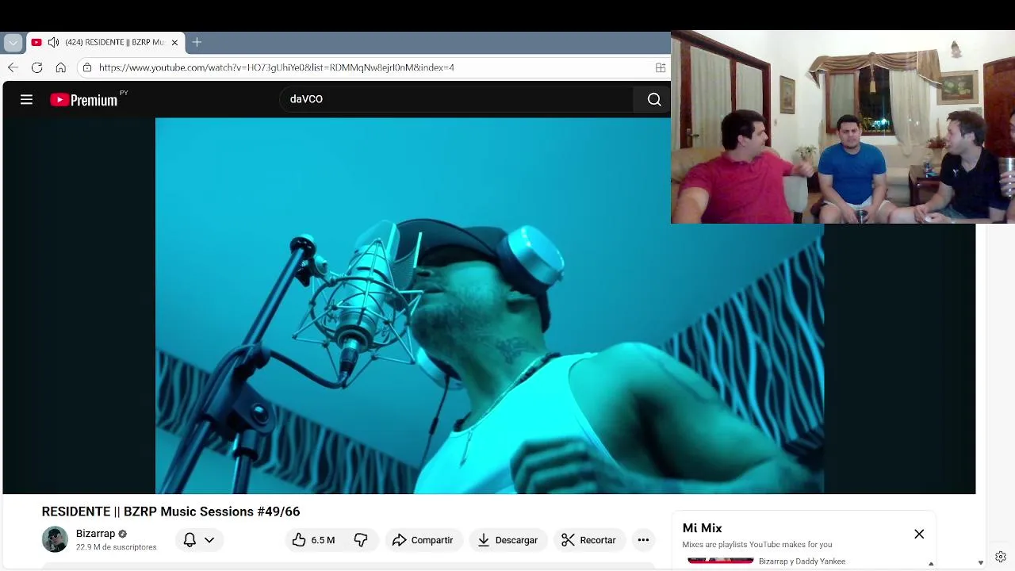Run search with magnifier button
Image resolution: width=1015 pixels, height=571 pixels.
click(x=653, y=99)
